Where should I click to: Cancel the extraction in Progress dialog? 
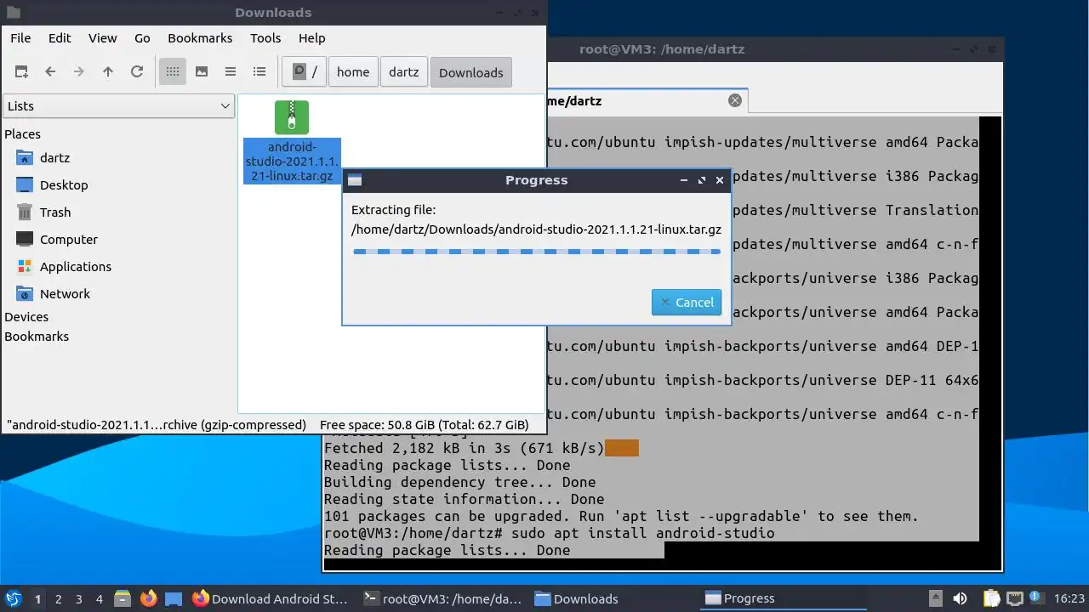687,303
